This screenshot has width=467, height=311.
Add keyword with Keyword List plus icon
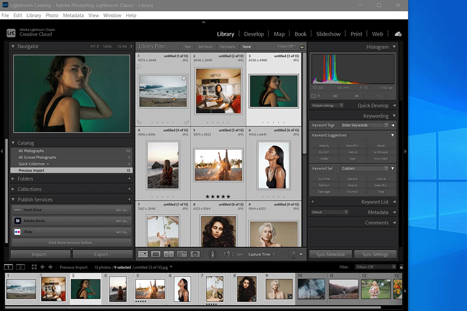tap(312, 202)
